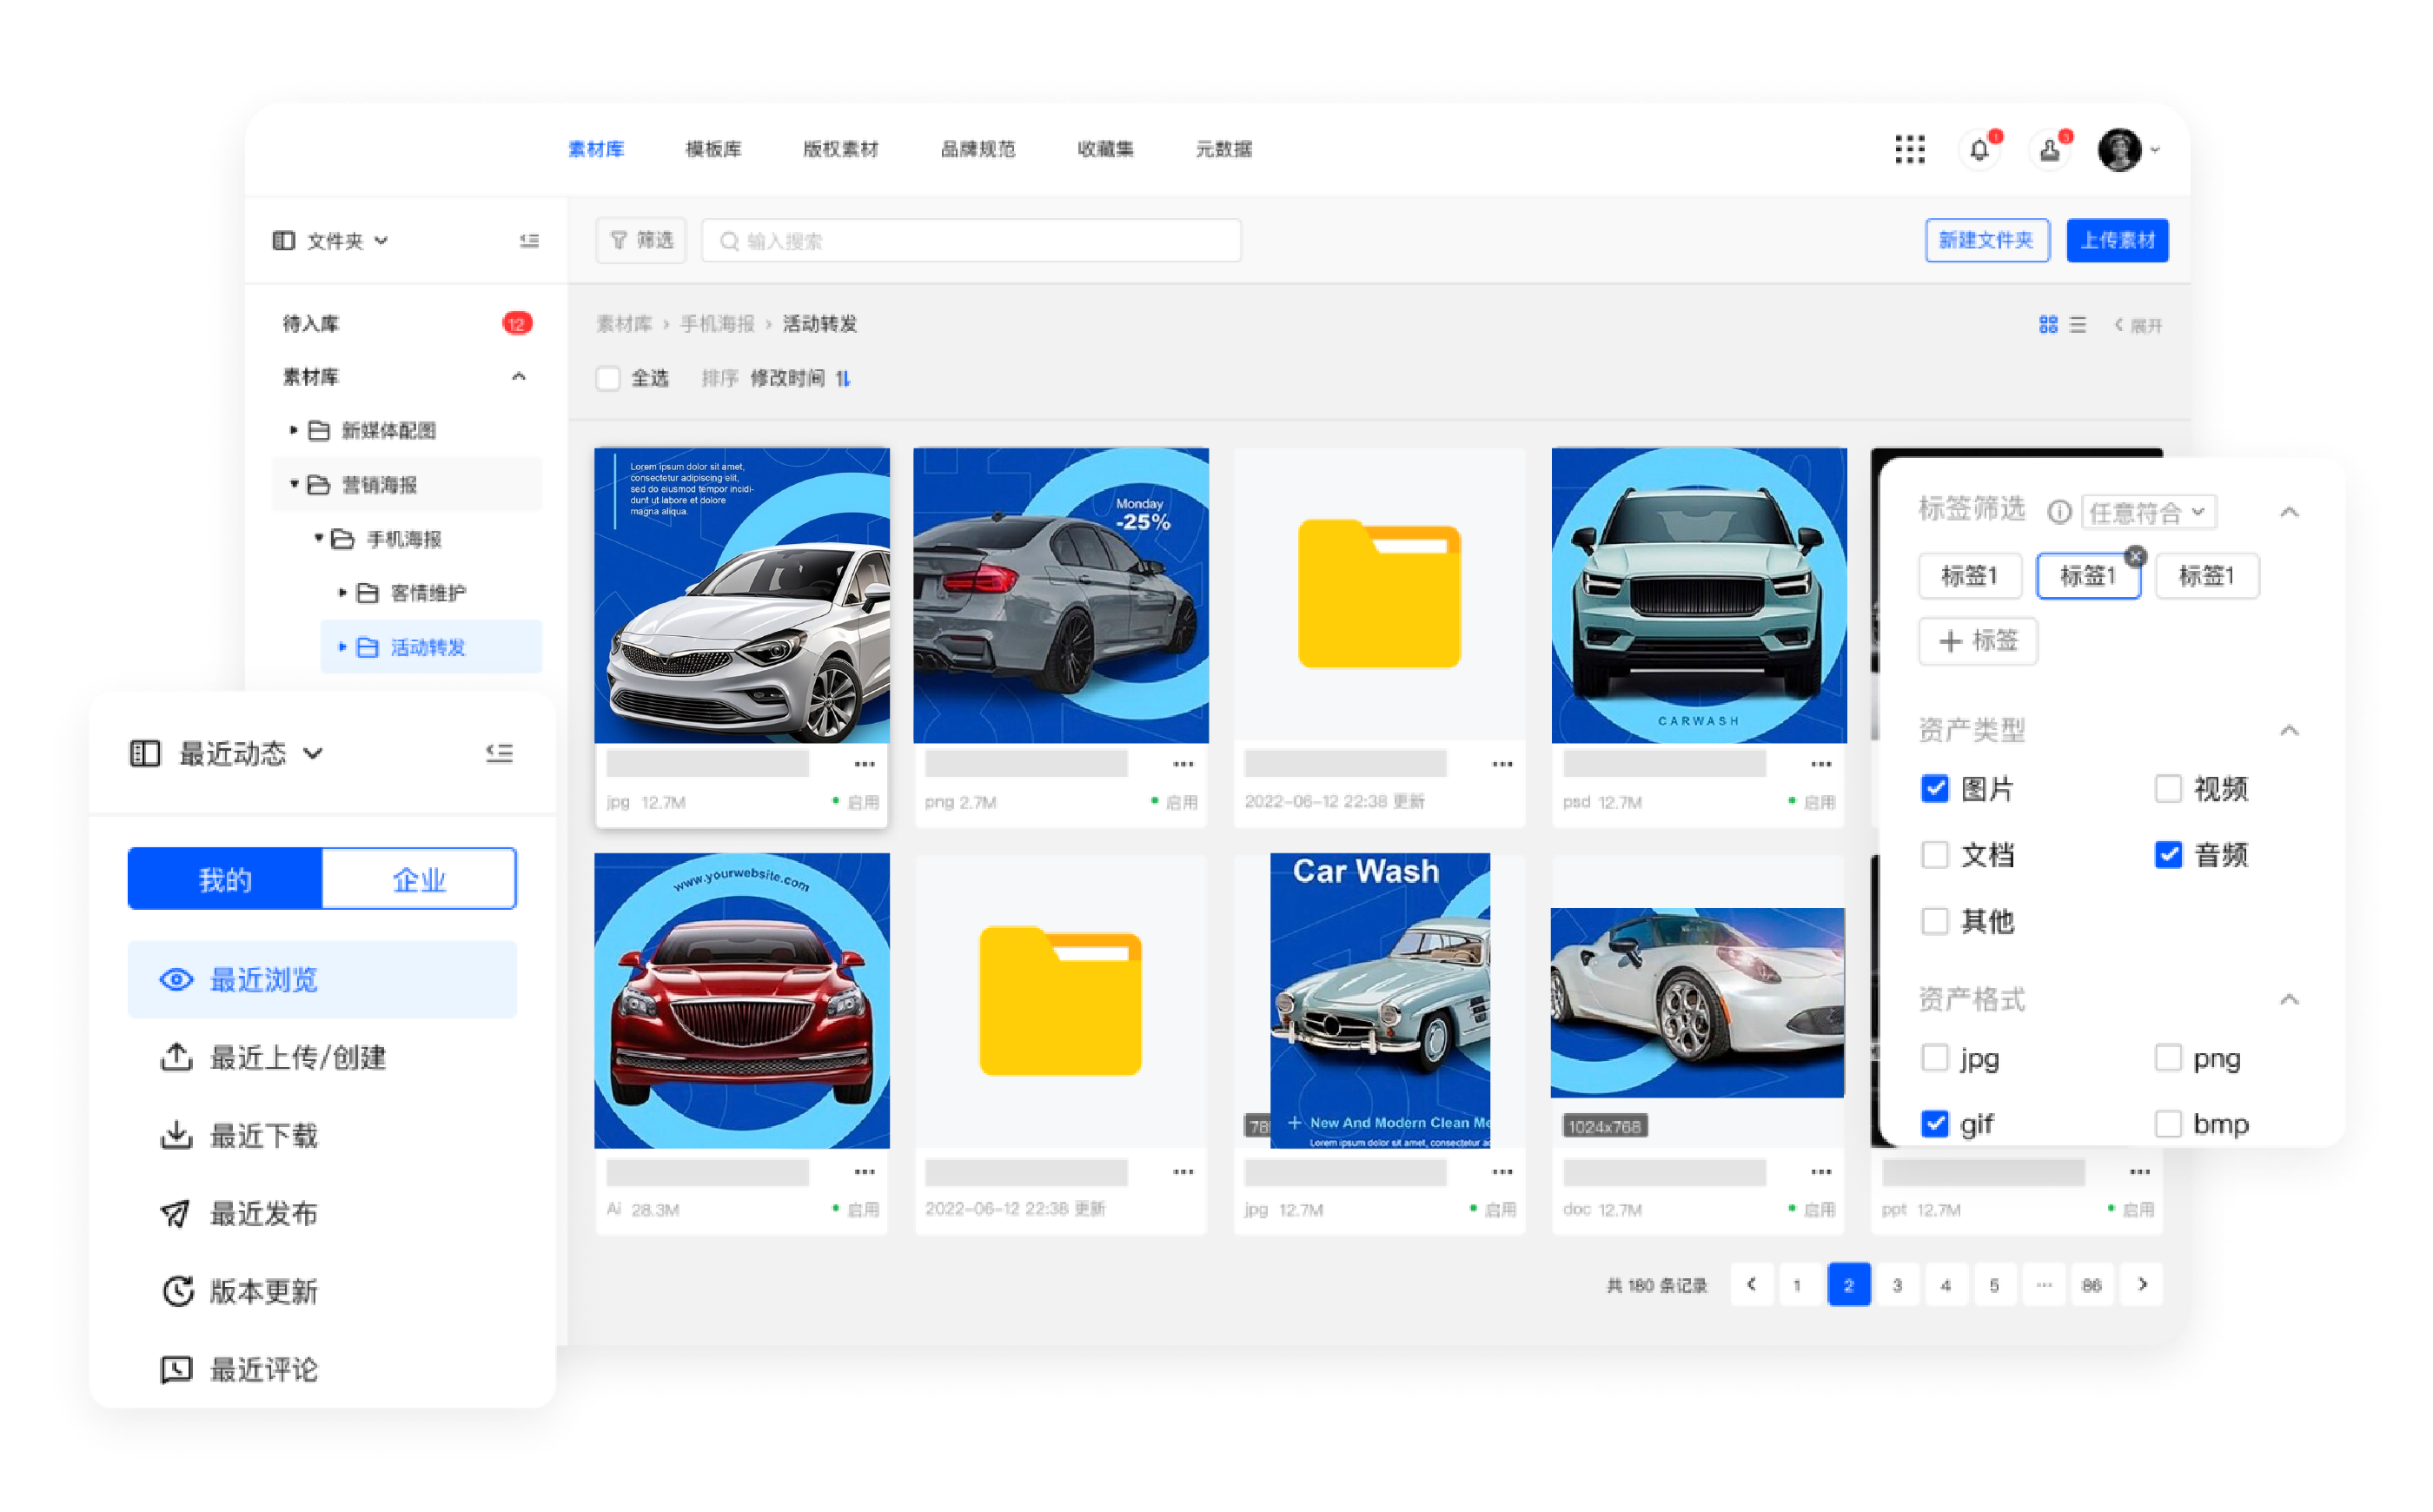Check the 视频 asset type checkbox
The height and width of the screenshot is (1512, 2433).
coord(2167,789)
